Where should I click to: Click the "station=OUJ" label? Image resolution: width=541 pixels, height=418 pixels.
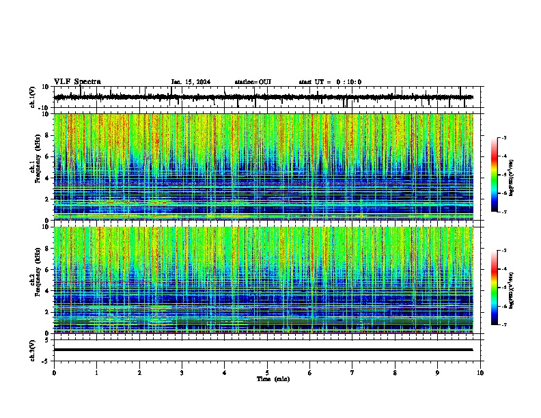click(253, 82)
